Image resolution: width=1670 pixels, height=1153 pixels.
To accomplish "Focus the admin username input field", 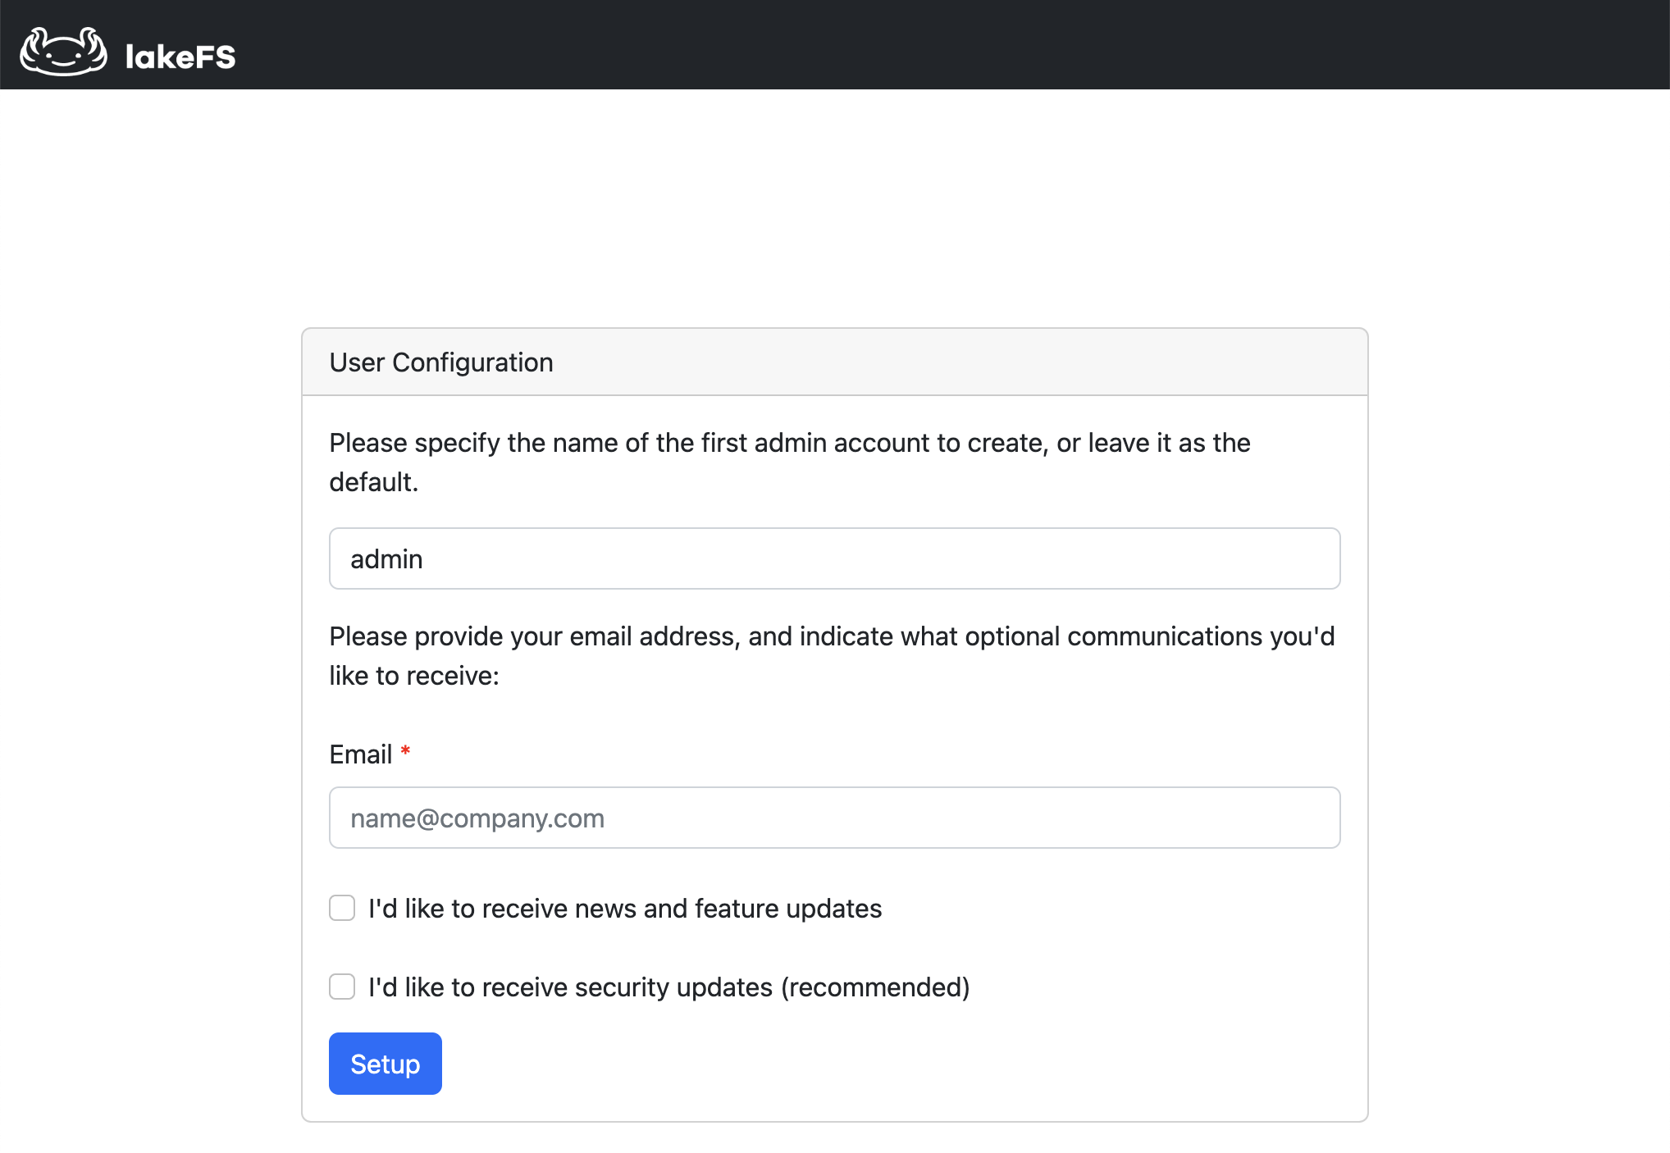I will (834, 558).
